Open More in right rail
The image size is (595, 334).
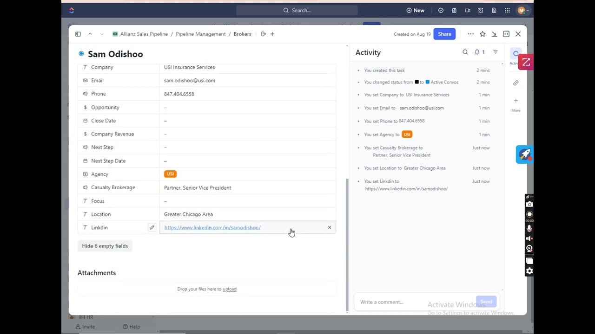click(x=516, y=105)
